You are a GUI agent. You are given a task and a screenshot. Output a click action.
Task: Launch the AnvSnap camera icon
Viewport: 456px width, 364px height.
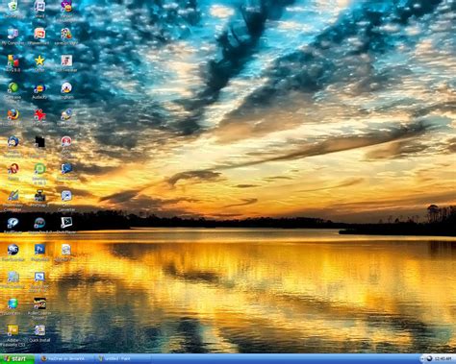coord(39,195)
